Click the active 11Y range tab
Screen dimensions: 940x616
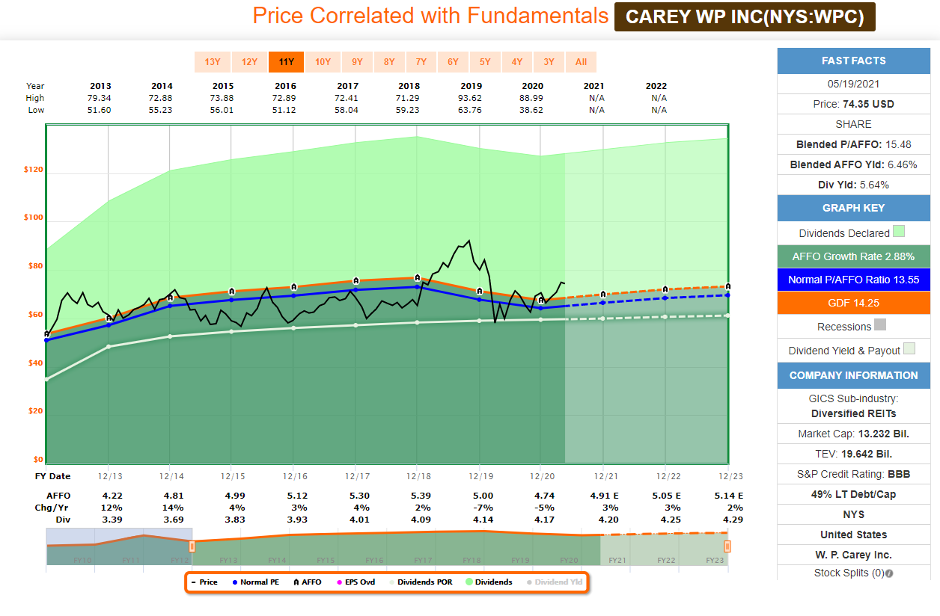286,62
